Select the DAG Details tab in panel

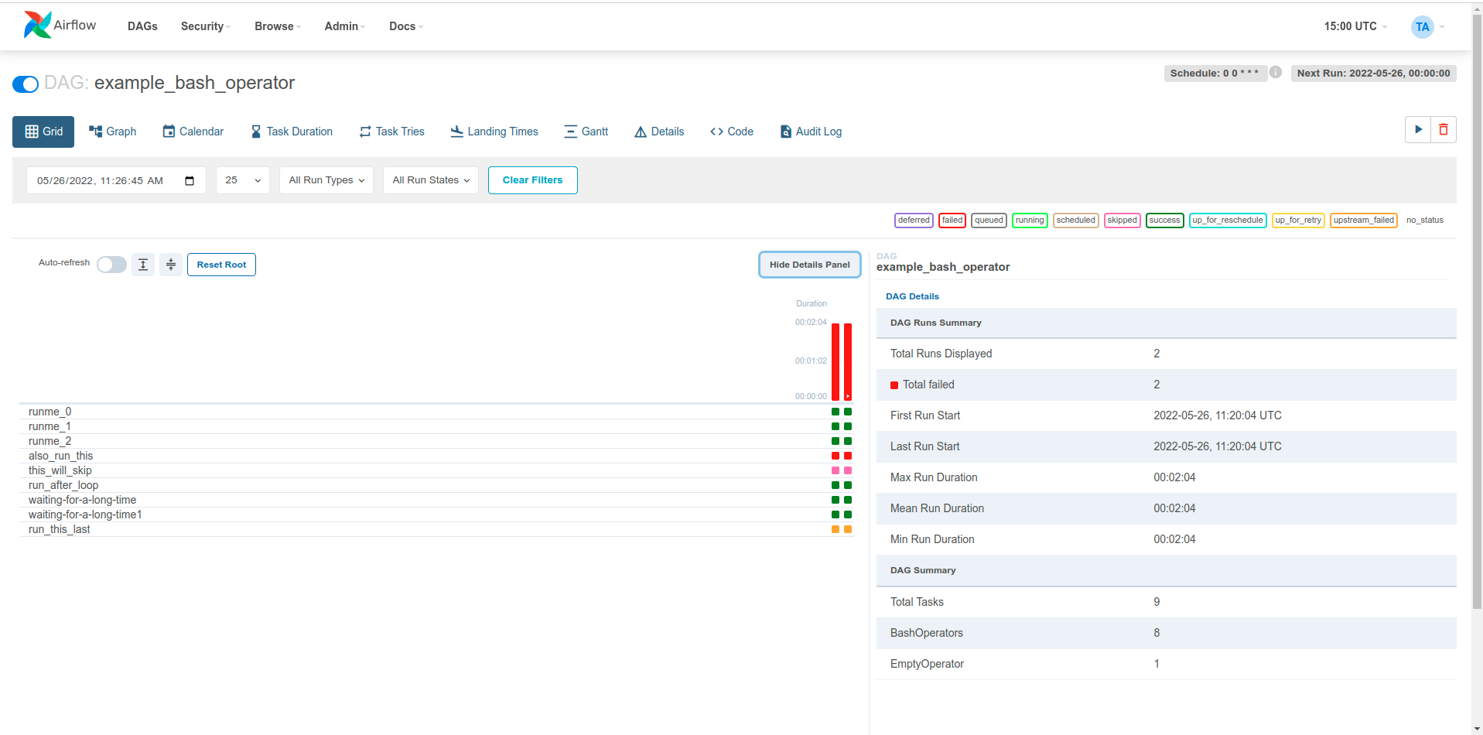click(x=912, y=296)
